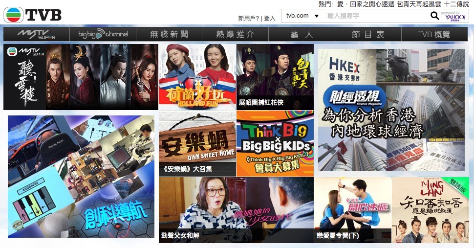Click the Yahoo powered-by logo
The width and height of the screenshot is (474, 248).
(x=454, y=16)
